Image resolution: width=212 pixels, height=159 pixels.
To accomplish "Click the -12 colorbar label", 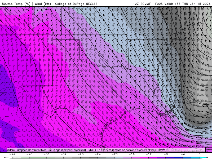I will 149,154.
